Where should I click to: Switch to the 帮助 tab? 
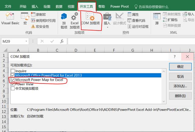101,7
